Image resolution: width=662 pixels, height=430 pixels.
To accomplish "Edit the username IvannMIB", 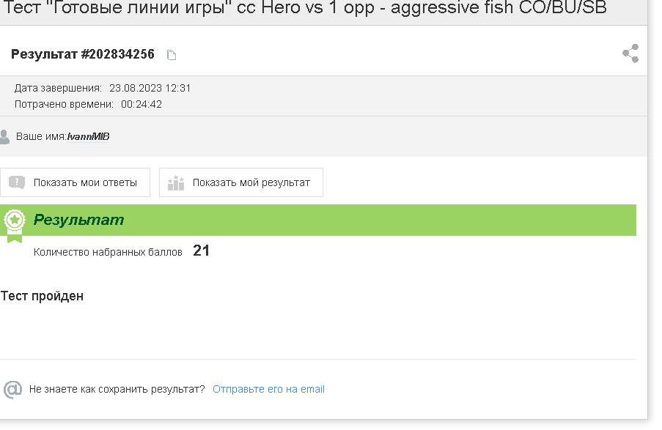I will (88, 137).
